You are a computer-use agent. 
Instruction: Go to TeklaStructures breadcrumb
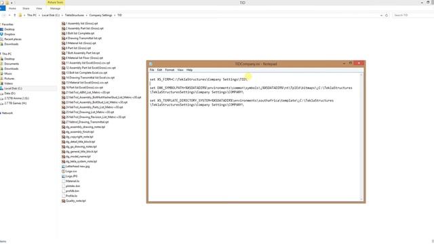(75, 15)
